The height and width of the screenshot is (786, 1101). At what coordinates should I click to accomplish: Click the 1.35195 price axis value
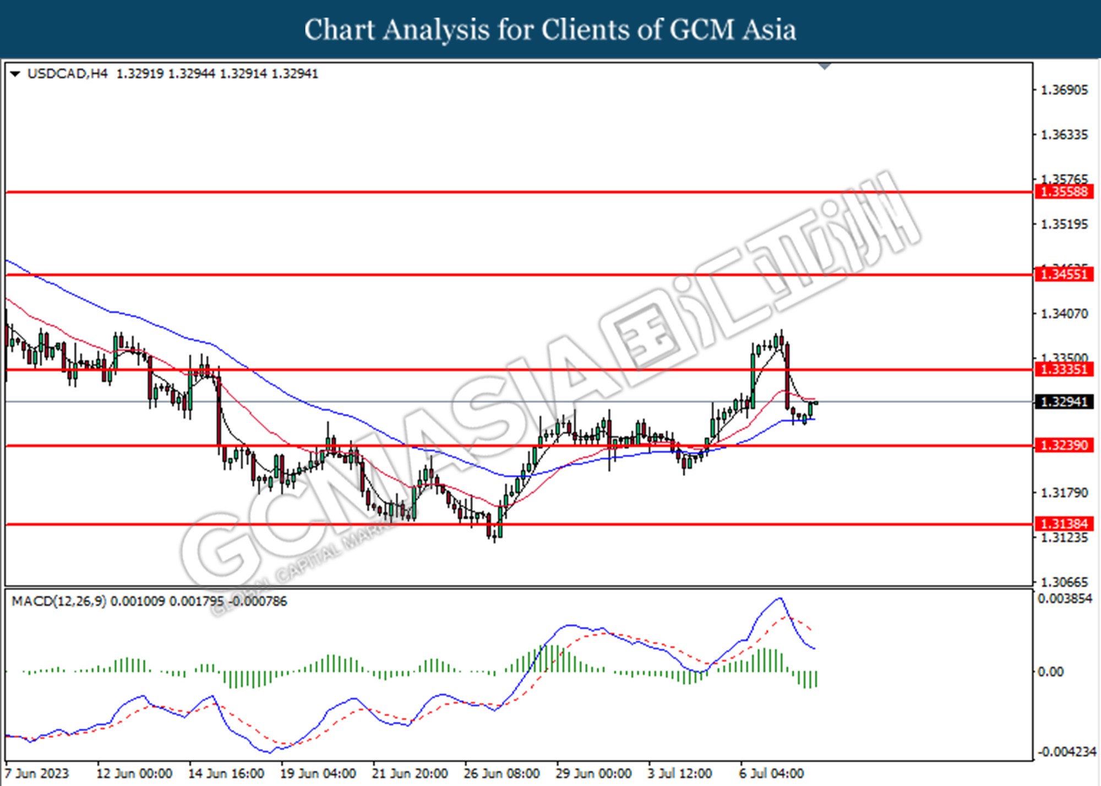click(1064, 225)
